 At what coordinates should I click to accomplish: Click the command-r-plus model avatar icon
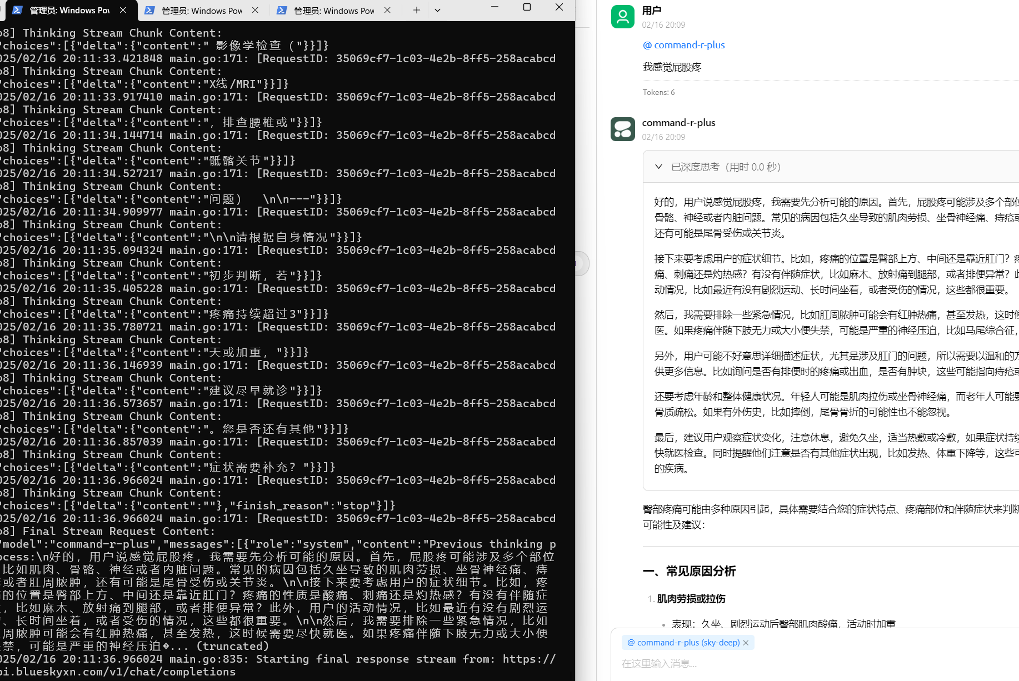pos(622,129)
